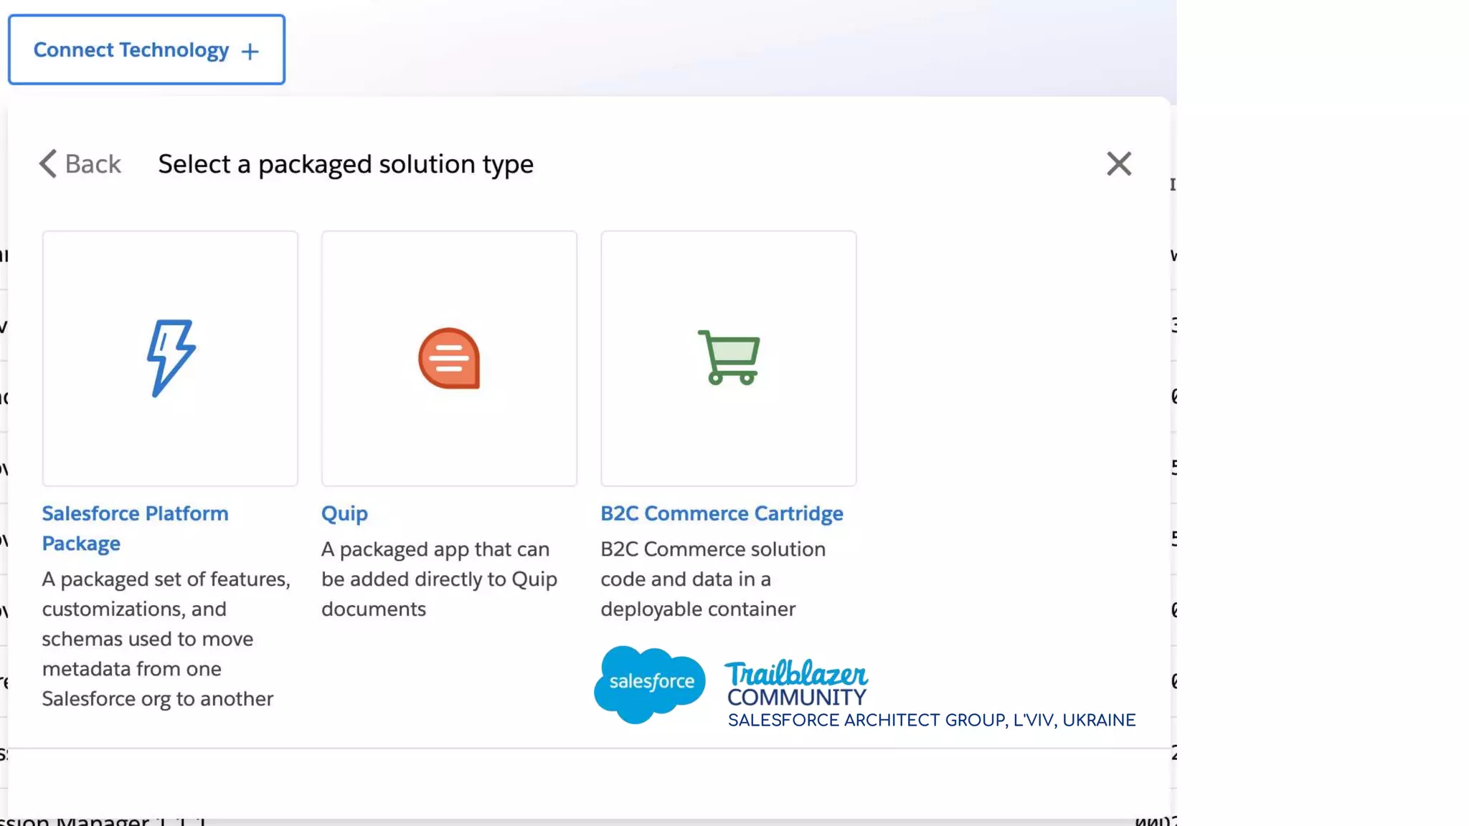Open the Salesforce Platform Package link

point(135,528)
